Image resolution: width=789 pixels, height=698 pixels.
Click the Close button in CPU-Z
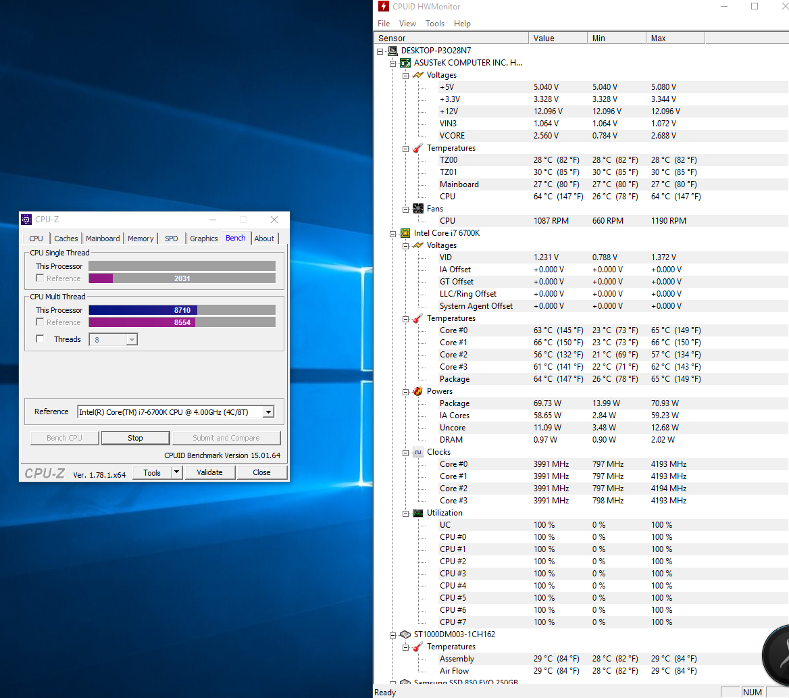pos(261,472)
